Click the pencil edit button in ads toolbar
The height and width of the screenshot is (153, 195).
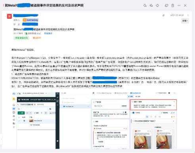36,113
